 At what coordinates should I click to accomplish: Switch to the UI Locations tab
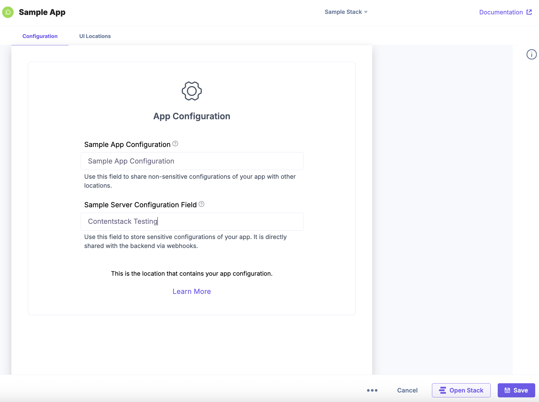click(95, 36)
